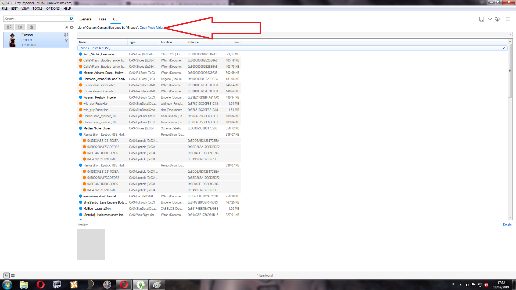The image size is (516, 290).
Task: Save using the floppy disk icon
Action: tap(481, 19)
